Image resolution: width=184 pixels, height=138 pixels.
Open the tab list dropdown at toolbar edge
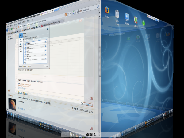(99, 12)
